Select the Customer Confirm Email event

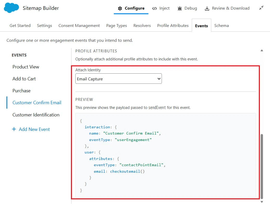(x=37, y=103)
